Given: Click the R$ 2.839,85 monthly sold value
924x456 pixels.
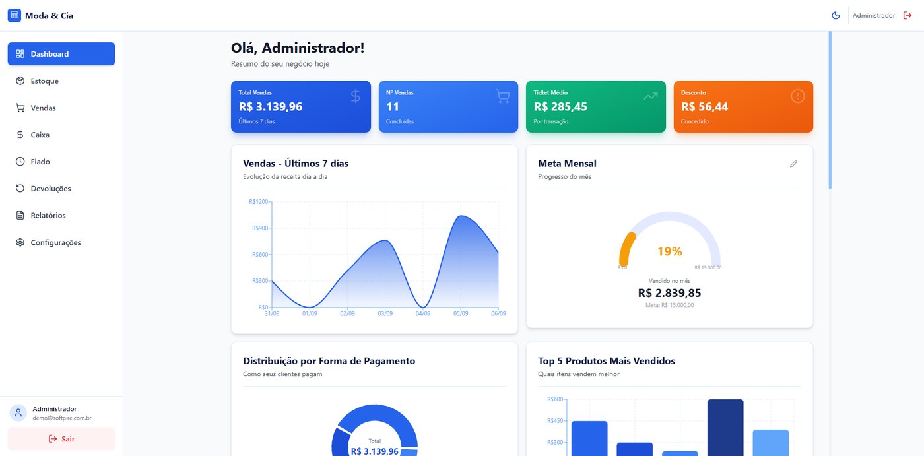Looking at the screenshot, I should 670,293.
